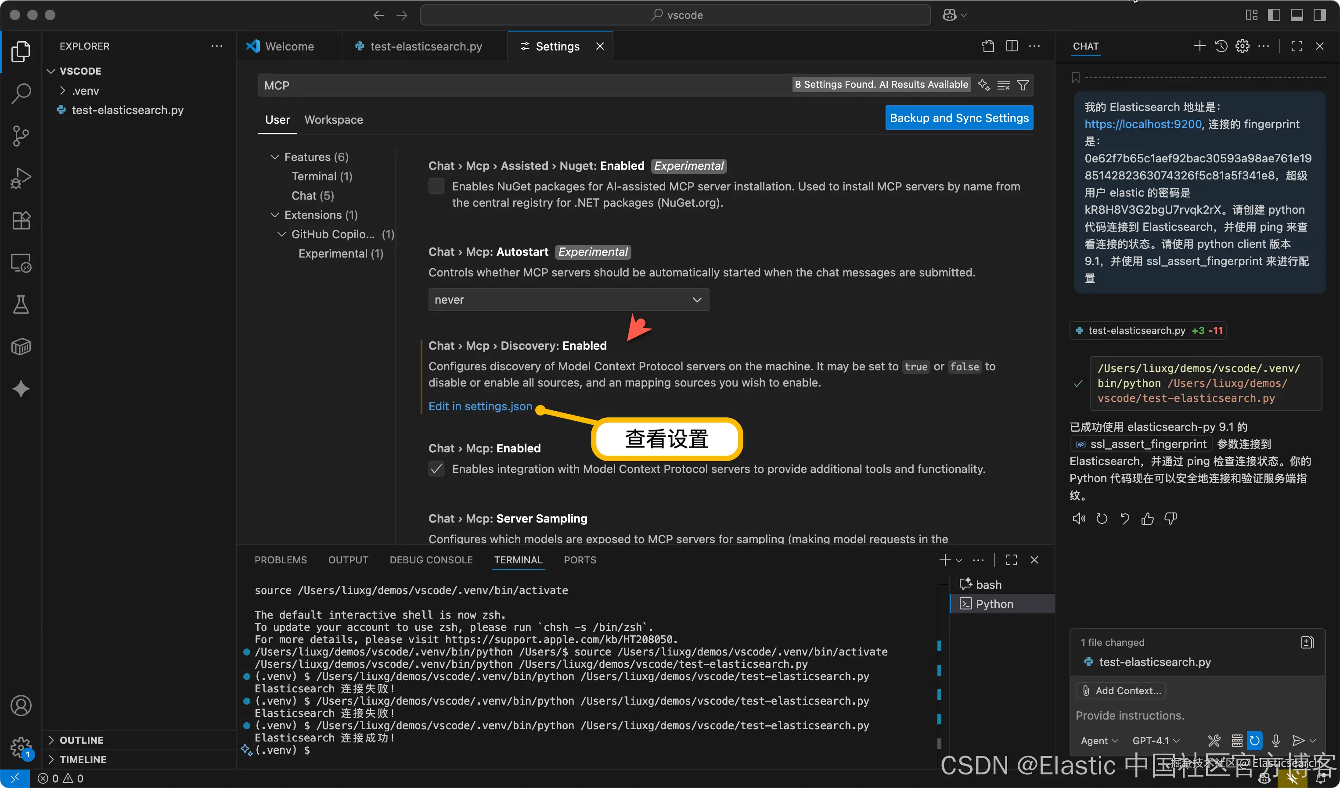Screen dimensions: 1340x788
Task: Collapse Extensions (1) settings group
Action: 274,215
